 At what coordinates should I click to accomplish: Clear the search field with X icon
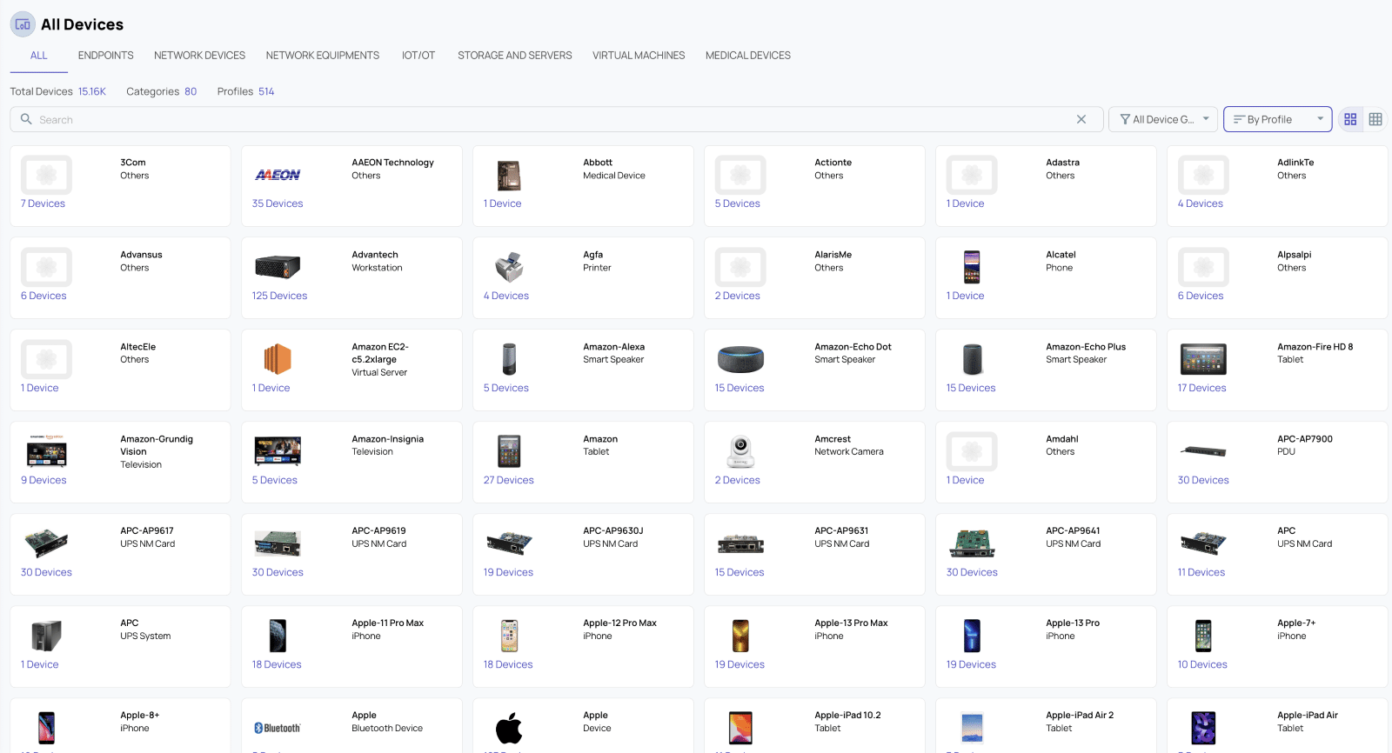1081,119
